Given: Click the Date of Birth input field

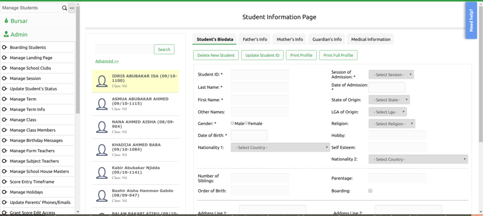Looking at the screenshot, I should [x=249, y=135].
